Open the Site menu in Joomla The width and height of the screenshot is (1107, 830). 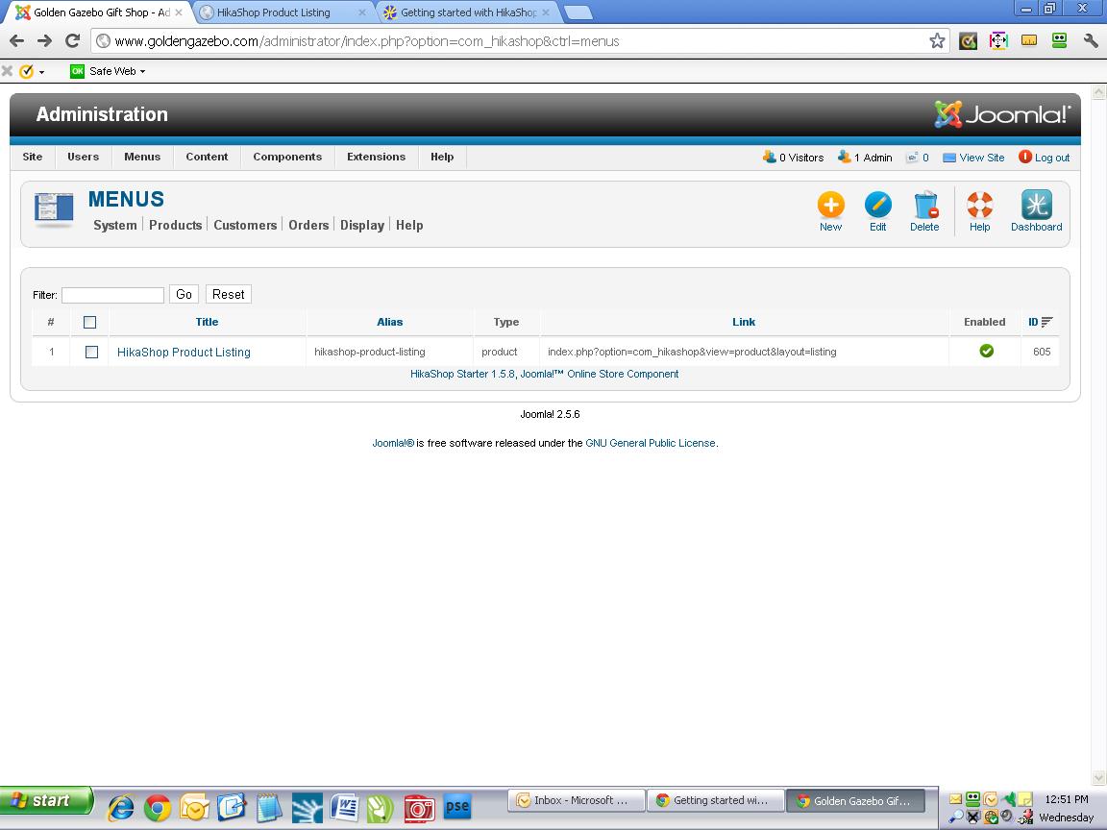tap(33, 157)
